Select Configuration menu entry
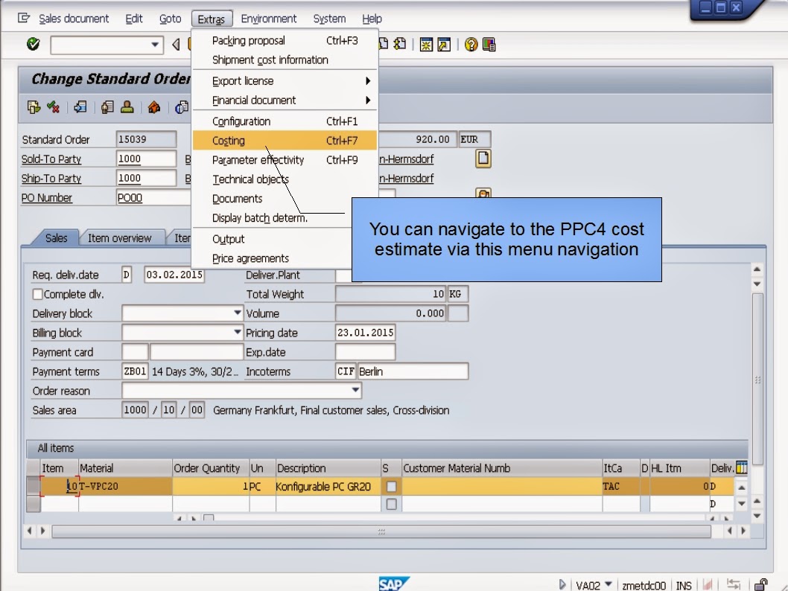788x591 pixels. (x=285, y=121)
